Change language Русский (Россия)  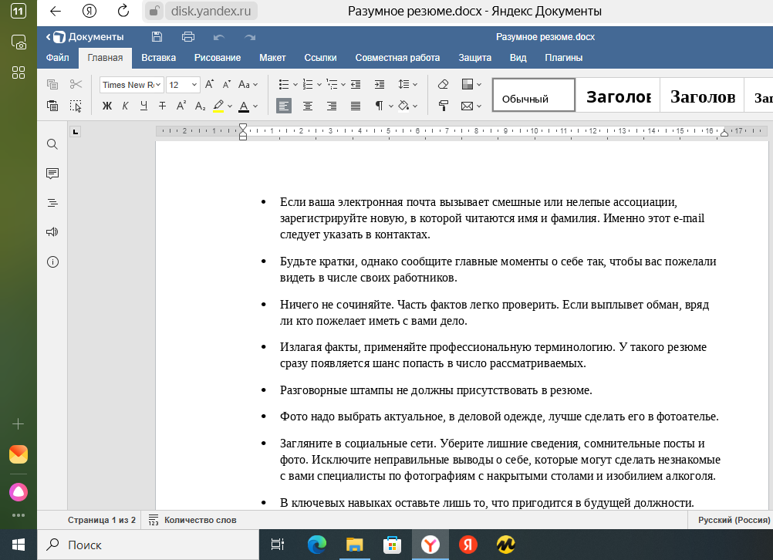[x=734, y=520]
